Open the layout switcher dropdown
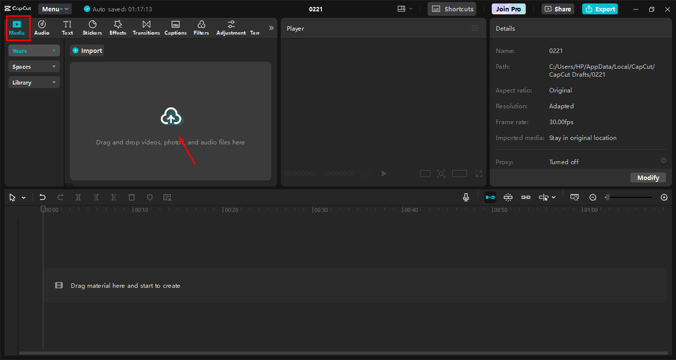 [x=405, y=9]
